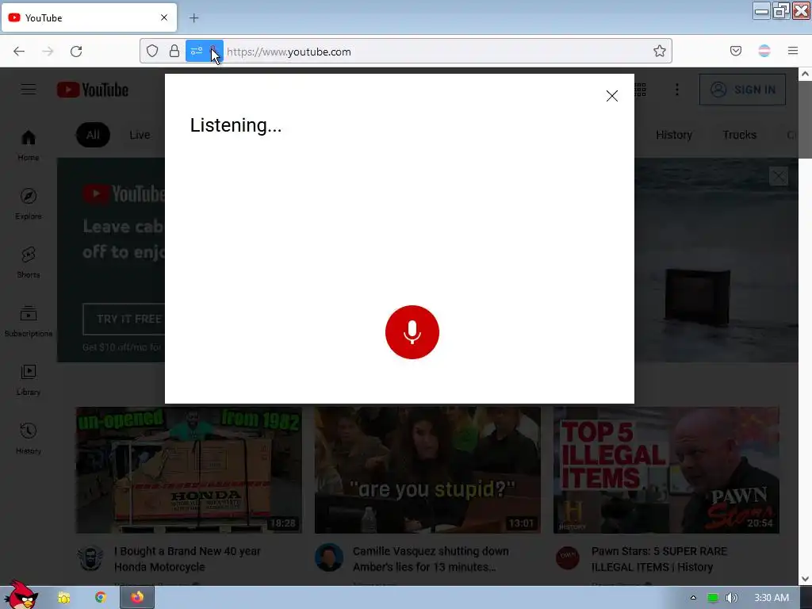Open title 'I Bought a Brand New 40 year Honda Motorcycle'
This screenshot has width=812, height=609.
point(187,559)
